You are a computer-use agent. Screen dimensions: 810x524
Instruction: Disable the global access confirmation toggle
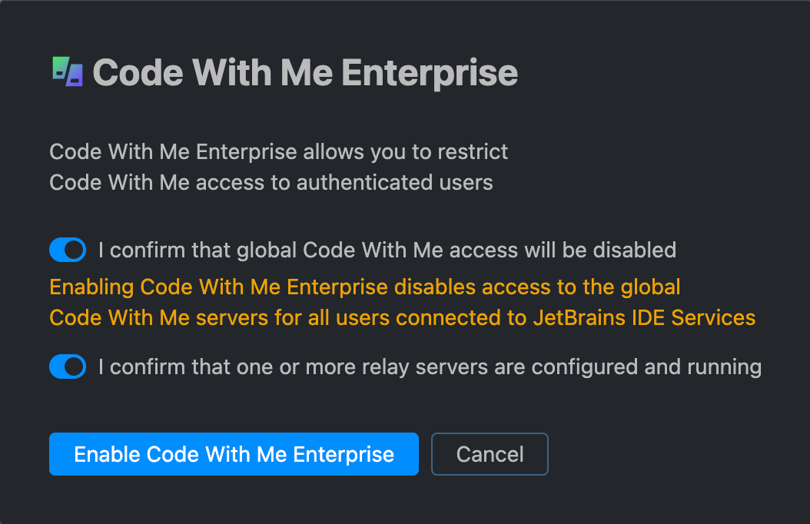(x=67, y=250)
